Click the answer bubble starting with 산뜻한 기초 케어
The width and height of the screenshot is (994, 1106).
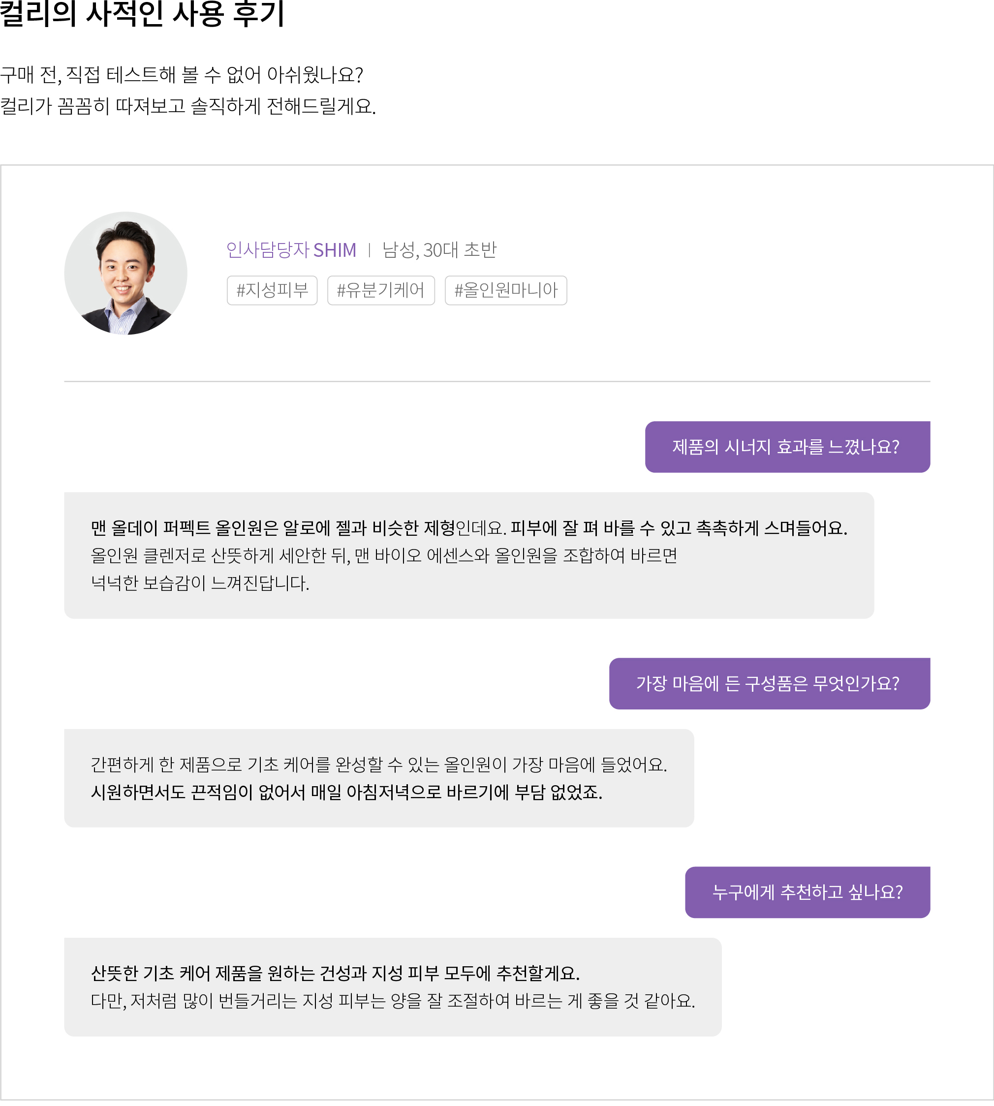(393, 987)
